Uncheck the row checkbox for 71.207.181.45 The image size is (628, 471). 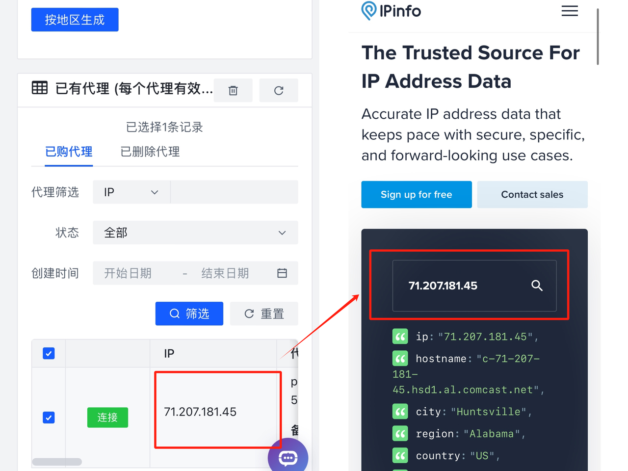pos(49,418)
